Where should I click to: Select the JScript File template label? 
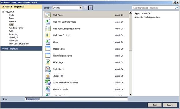58,76
